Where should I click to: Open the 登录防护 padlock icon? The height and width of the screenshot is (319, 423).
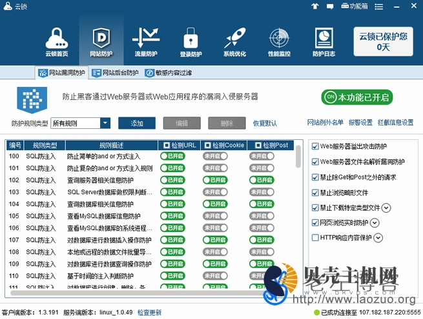click(x=191, y=42)
